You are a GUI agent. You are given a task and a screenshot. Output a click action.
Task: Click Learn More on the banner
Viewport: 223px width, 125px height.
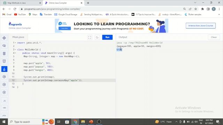(x=64, y=28)
